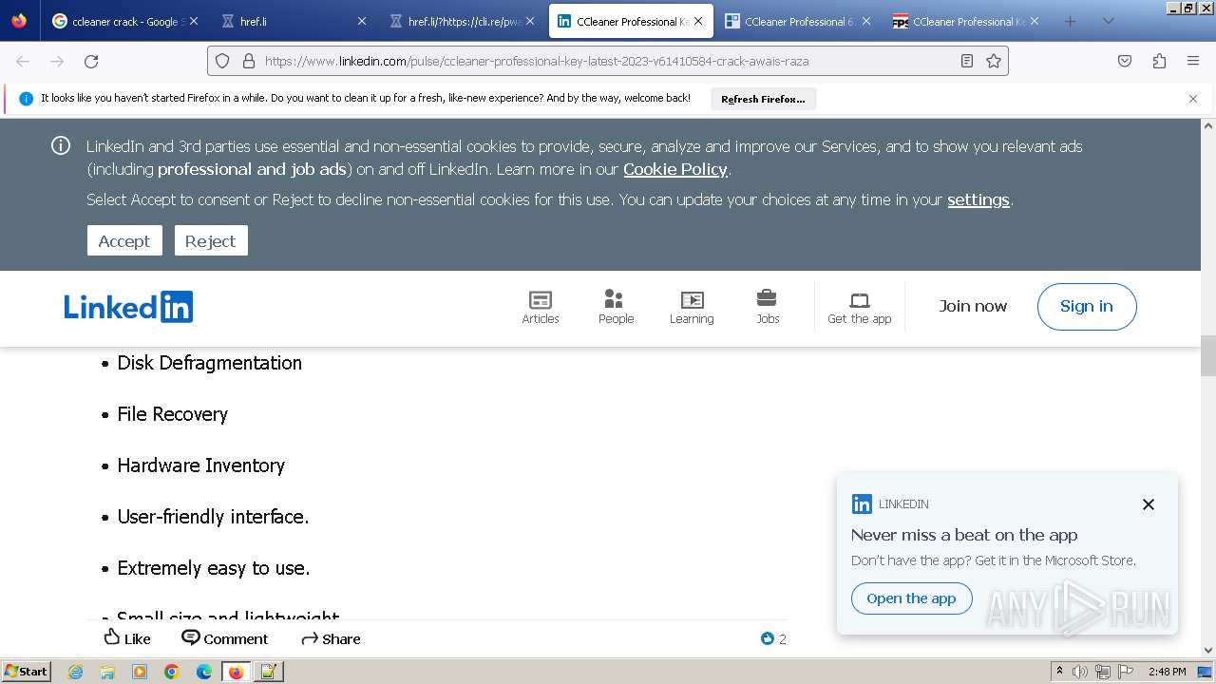
Task: Open the Firefox hamburger menu
Action: [x=1193, y=61]
